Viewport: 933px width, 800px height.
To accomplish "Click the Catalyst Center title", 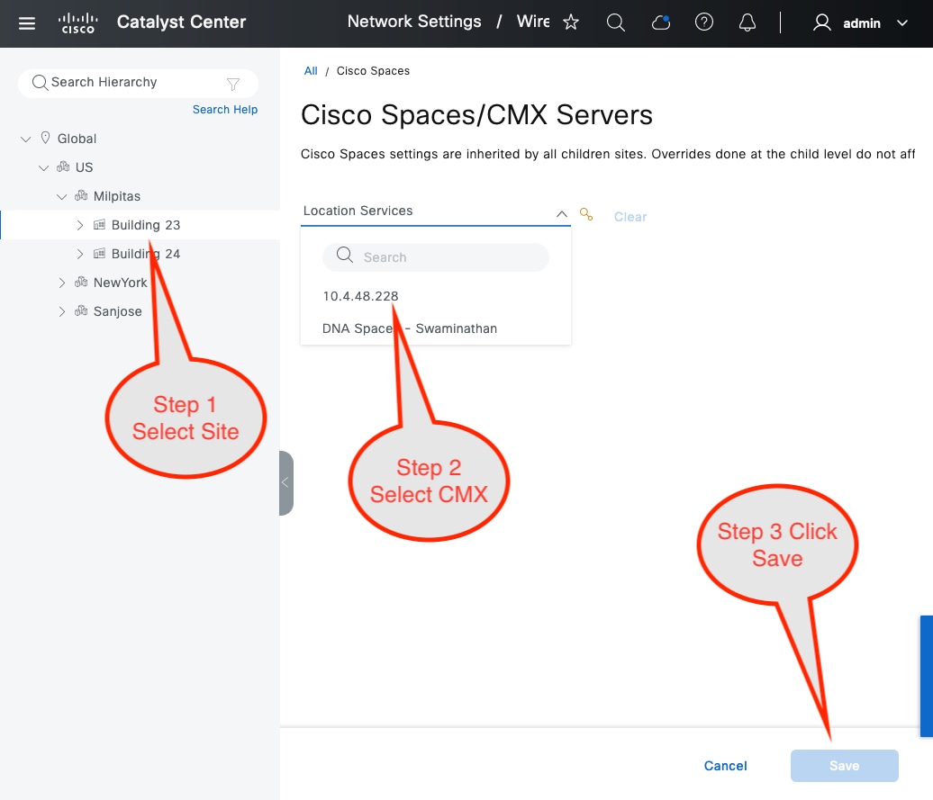I will point(181,22).
